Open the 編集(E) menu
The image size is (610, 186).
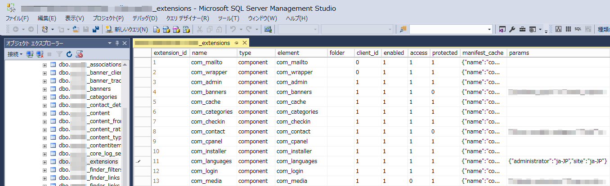pos(47,18)
